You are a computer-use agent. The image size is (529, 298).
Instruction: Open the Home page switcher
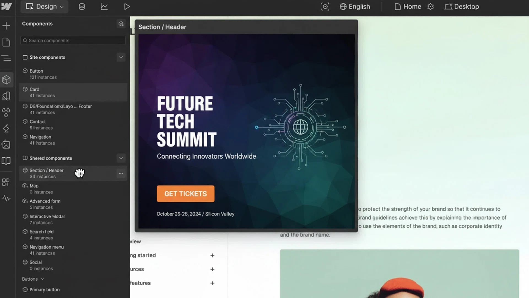coord(408,7)
